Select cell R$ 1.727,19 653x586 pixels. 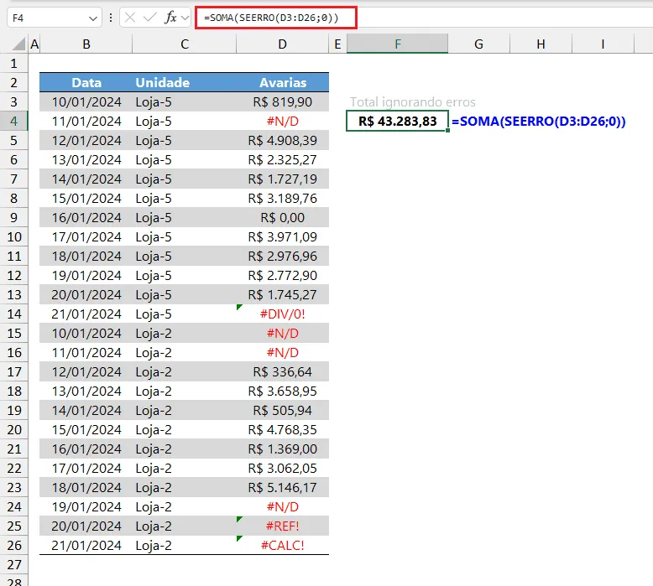282,179
